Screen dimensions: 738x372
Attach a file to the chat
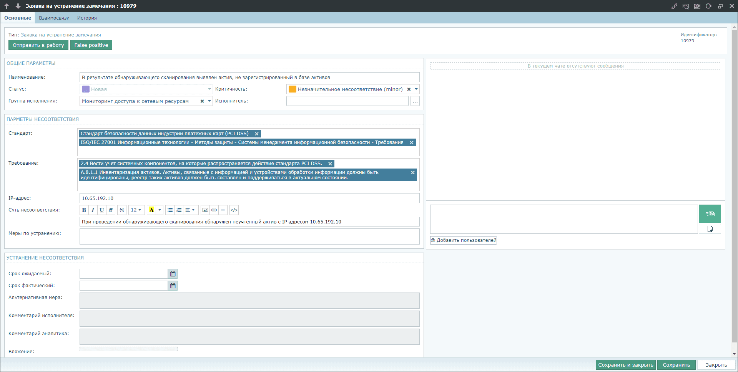(x=710, y=229)
